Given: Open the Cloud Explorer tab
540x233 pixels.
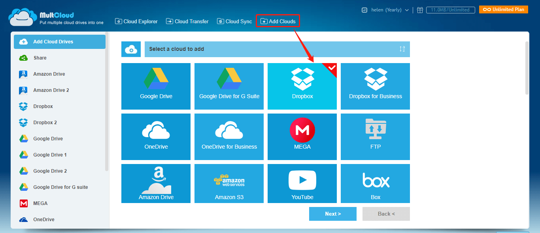Looking at the screenshot, I should coord(136,21).
